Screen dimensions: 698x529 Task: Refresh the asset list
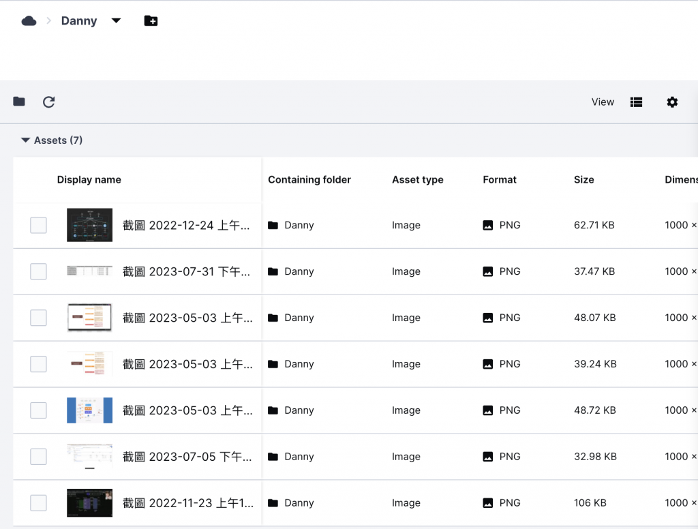pyautogui.click(x=49, y=102)
